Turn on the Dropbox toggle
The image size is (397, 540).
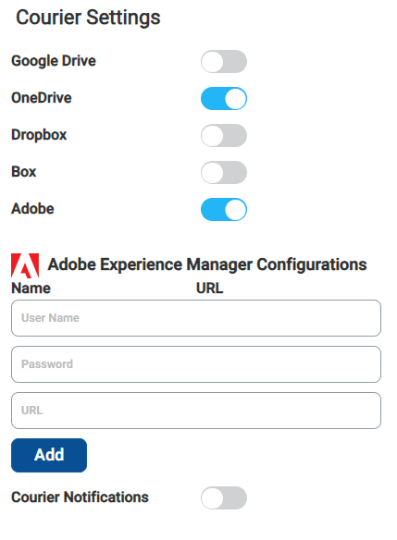pos(224,135)
